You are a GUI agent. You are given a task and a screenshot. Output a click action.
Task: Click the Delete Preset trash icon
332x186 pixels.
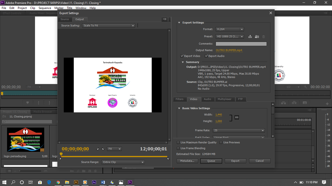coord(264,37)
